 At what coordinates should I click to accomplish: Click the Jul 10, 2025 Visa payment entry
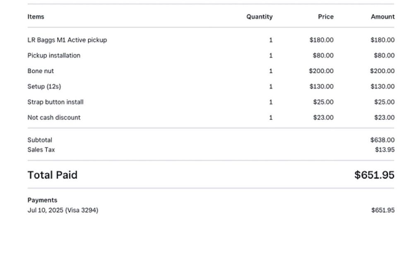click(x=63, y=210)
